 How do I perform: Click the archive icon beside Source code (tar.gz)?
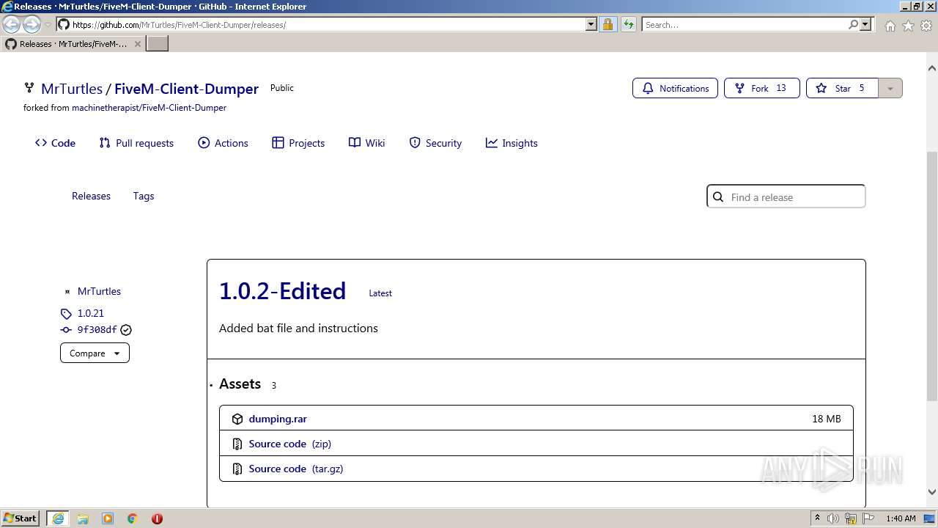[x=237, y=469]
